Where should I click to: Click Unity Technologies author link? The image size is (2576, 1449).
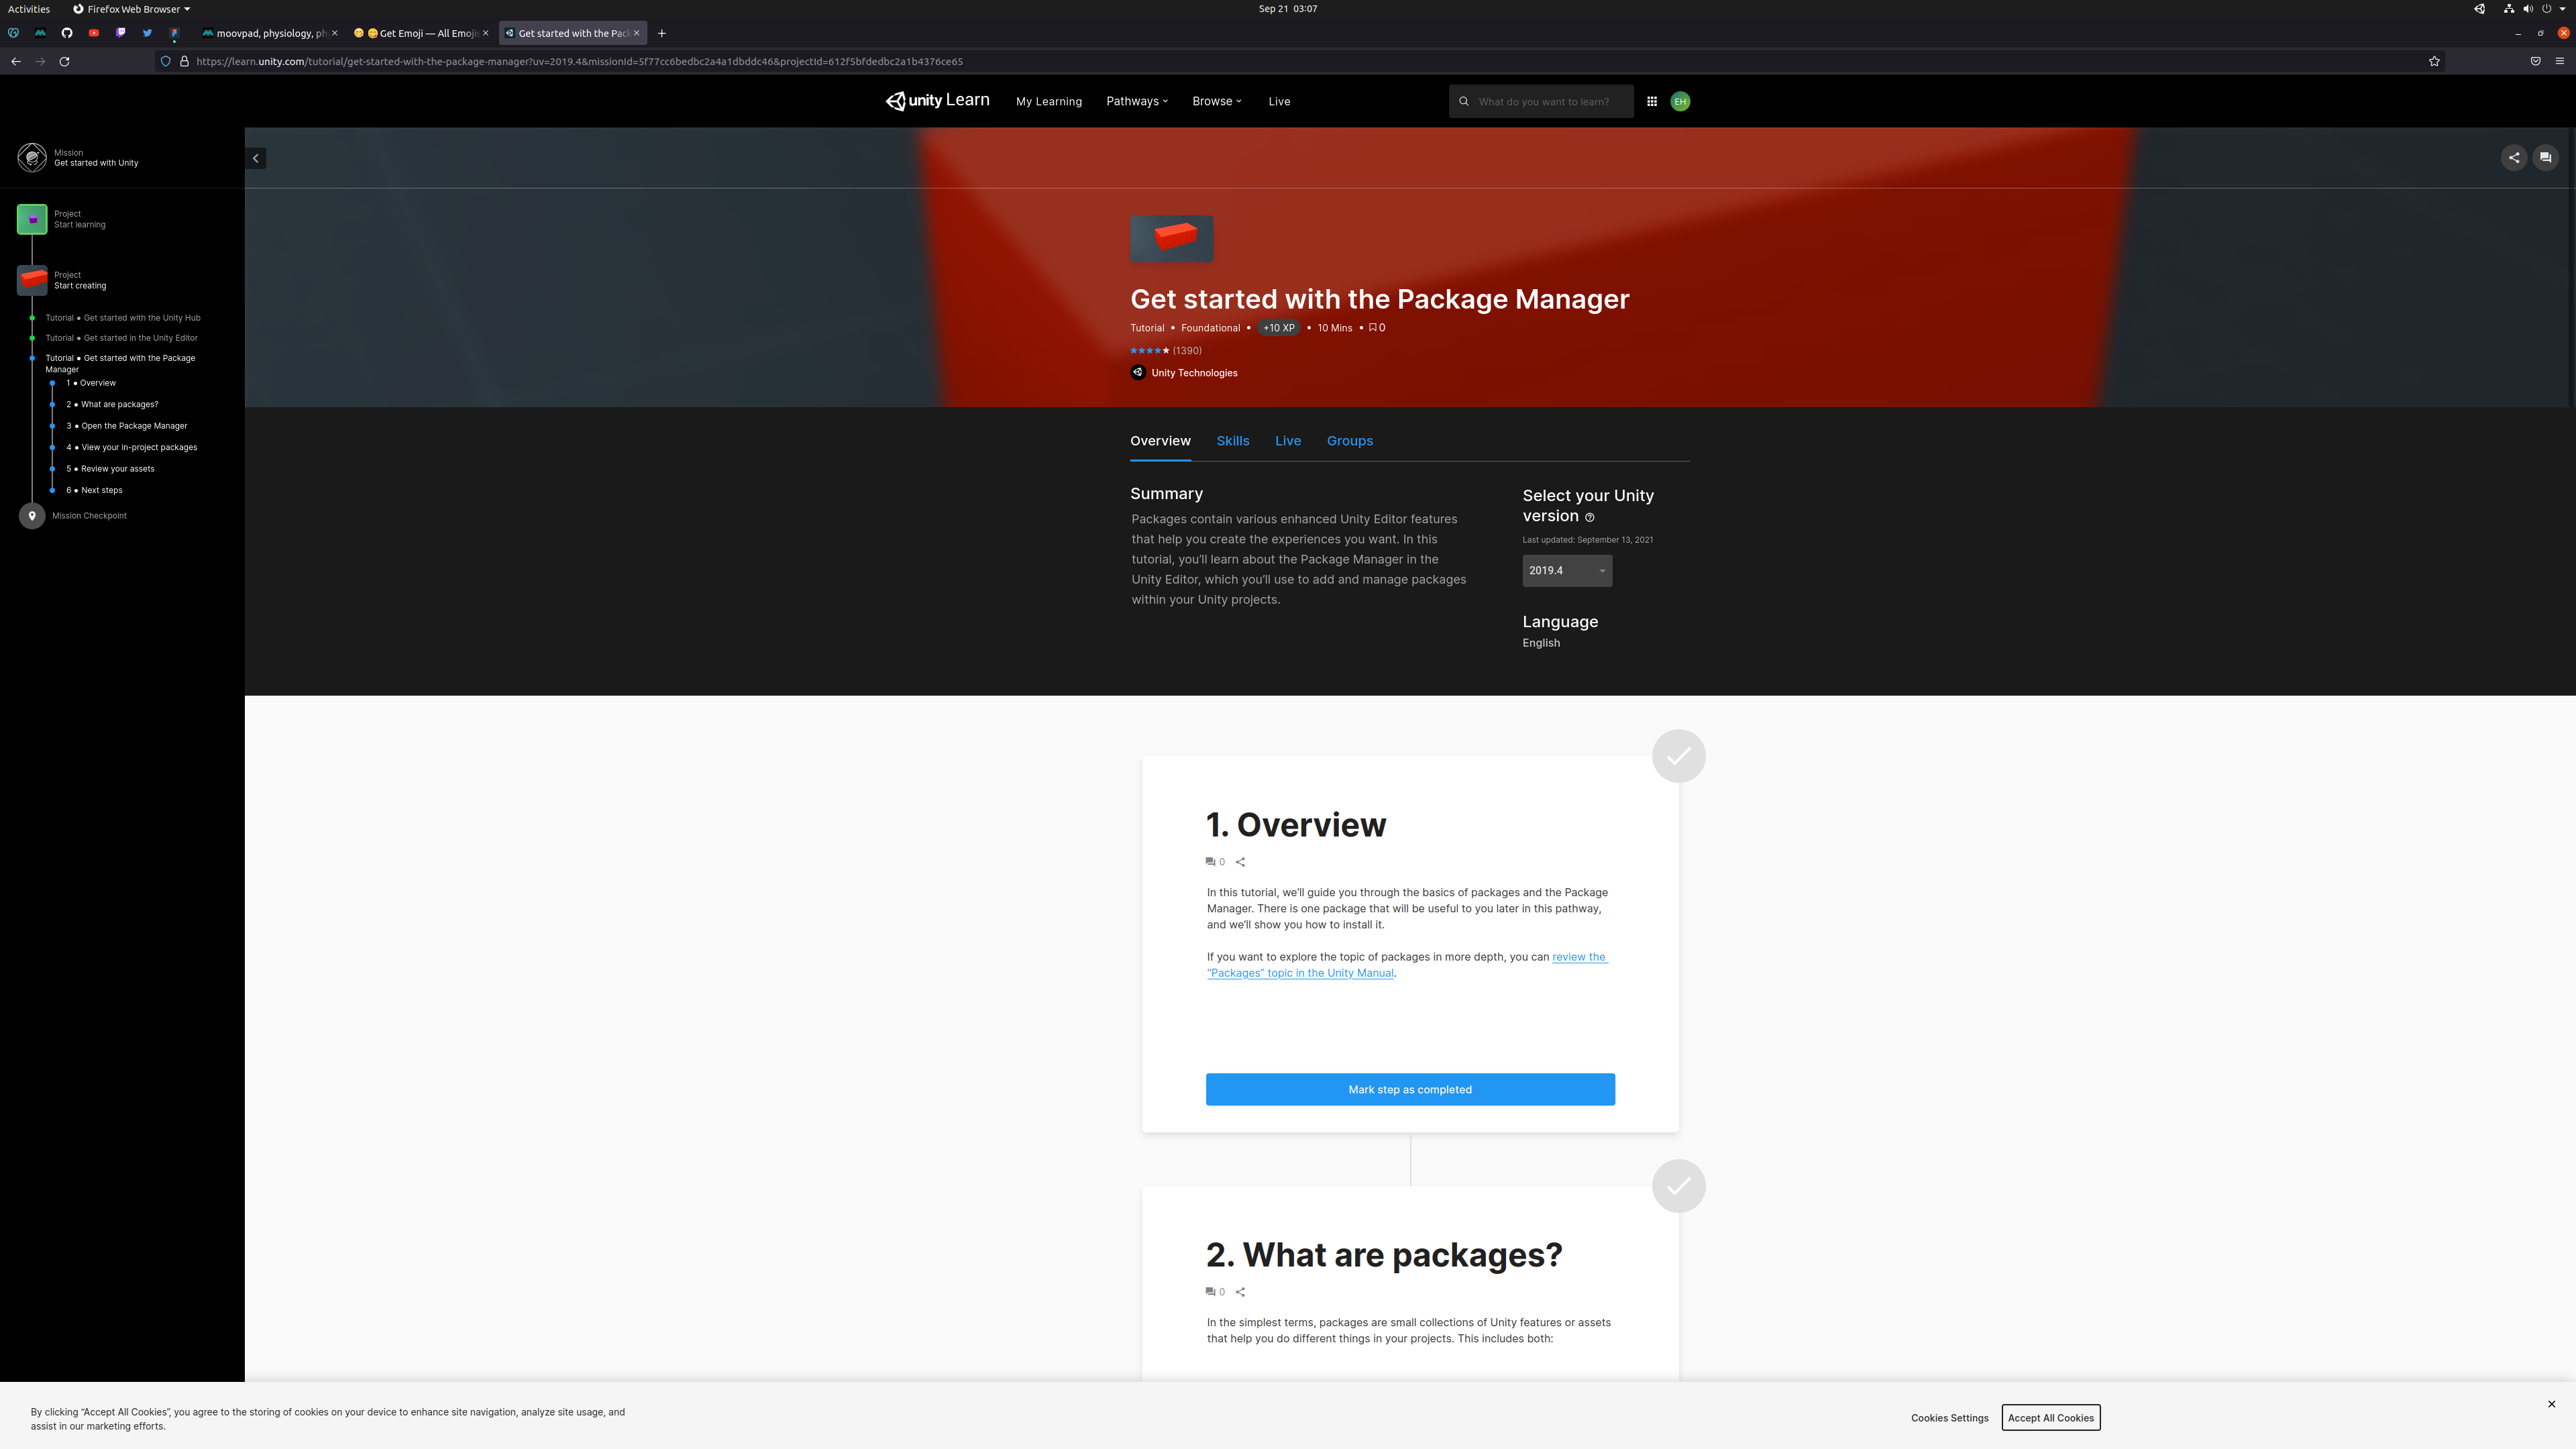(x=1194, y=373)
